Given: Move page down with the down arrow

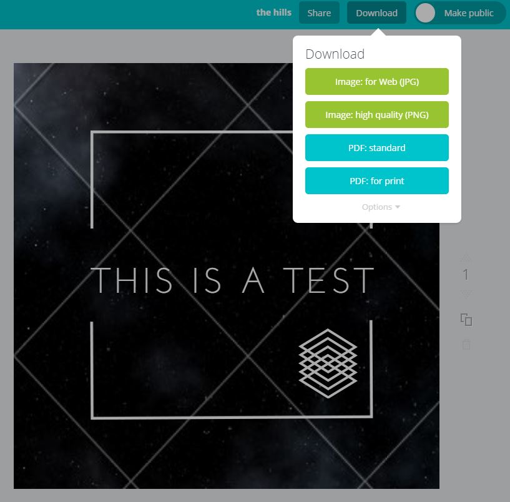Looking at the screenshot, I should pos(466,293).
